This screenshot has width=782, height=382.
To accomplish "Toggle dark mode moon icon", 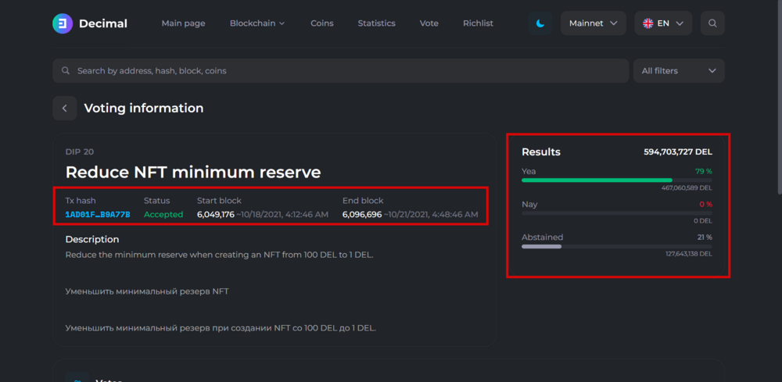I will point(540,23).
